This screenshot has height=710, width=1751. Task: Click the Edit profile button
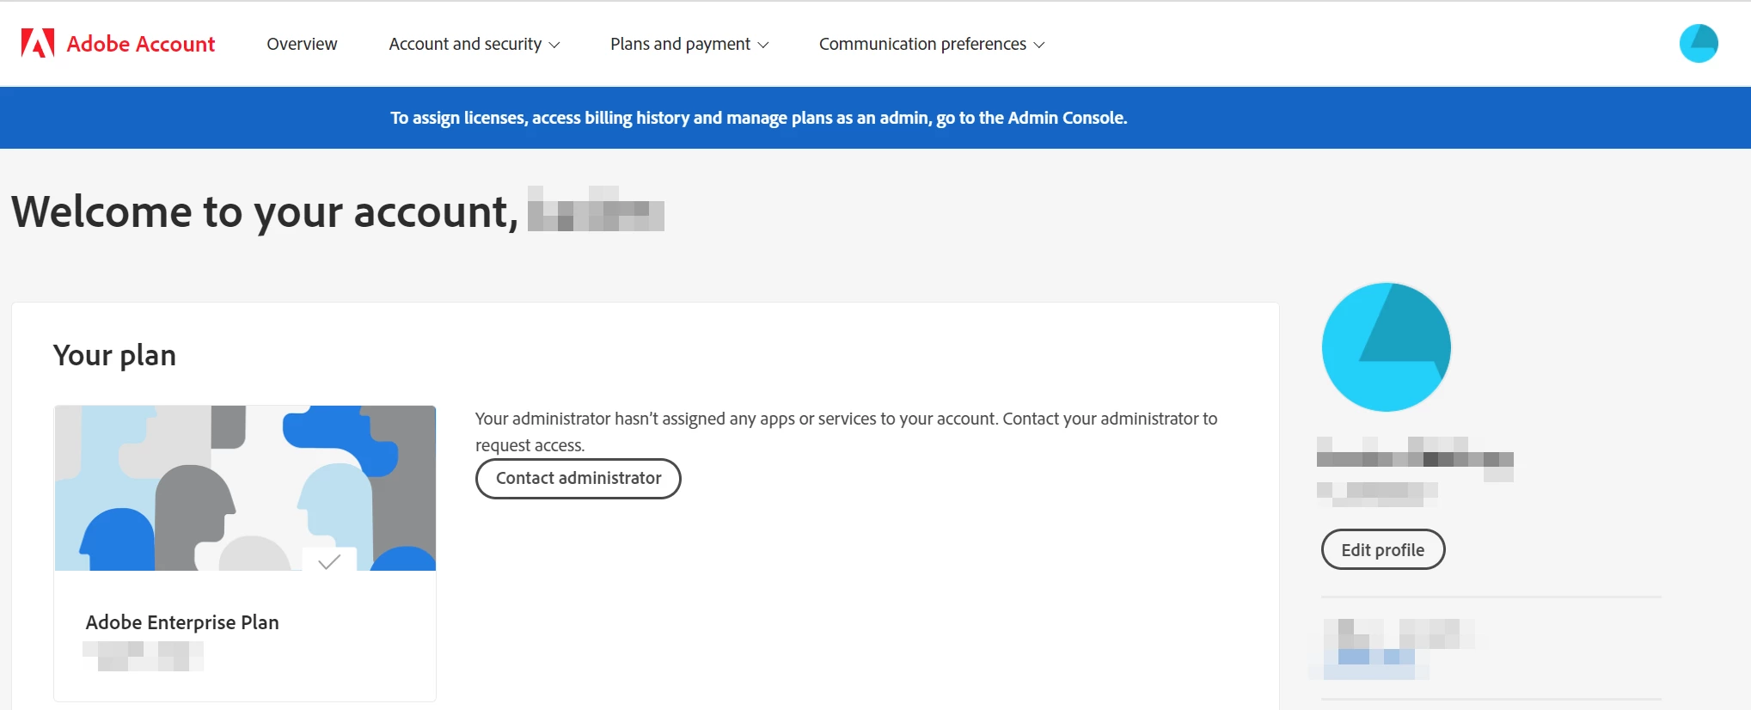(x=1383, y=550)
